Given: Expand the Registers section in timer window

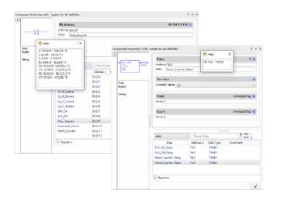Looking at the screenshot, I should 155,177.
